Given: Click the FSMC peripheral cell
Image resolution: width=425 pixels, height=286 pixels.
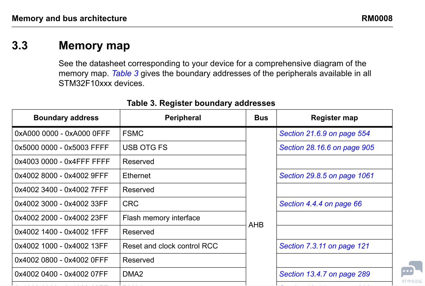Looking at the screenshot, I should (x=183, y=134).
